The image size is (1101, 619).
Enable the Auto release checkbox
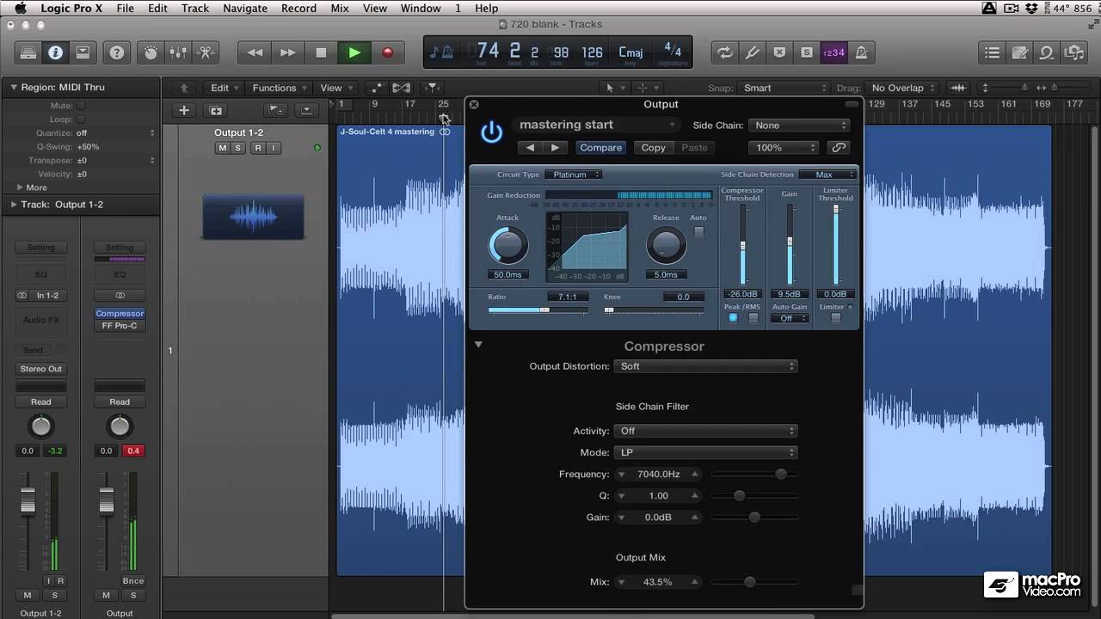click(x=698, y=231)
